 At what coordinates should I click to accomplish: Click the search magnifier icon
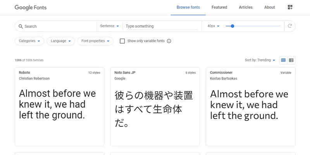click(20, 26)
